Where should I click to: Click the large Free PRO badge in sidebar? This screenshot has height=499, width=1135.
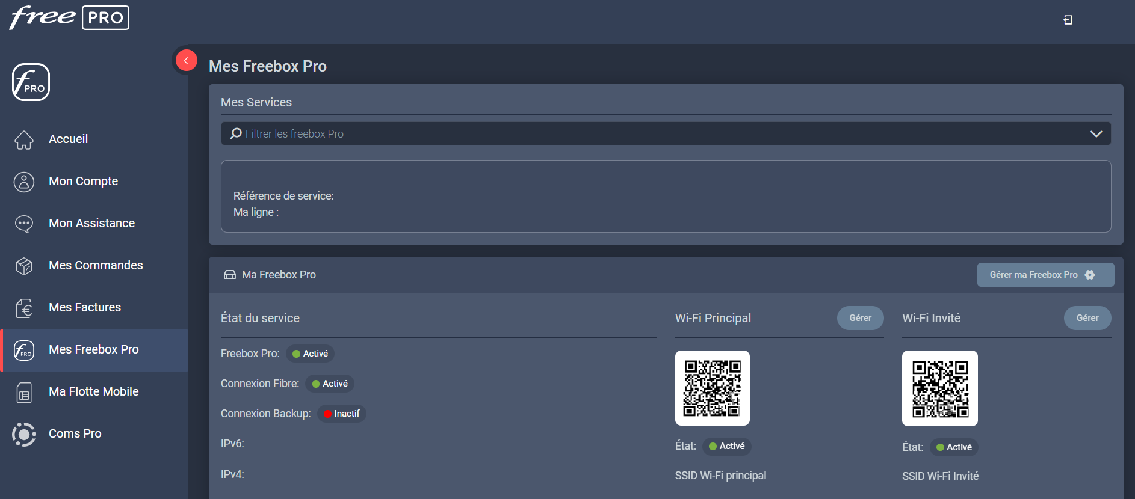pos(31,82)
